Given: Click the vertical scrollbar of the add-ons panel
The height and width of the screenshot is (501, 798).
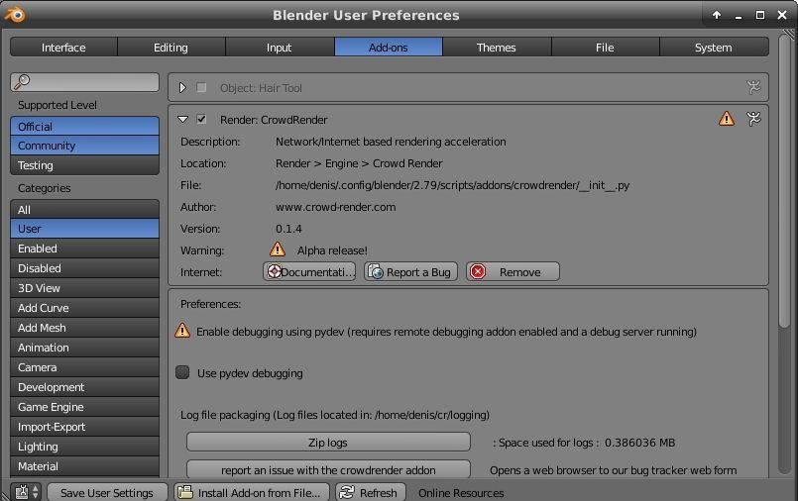Looking at the screenshot, I should 784,181.
